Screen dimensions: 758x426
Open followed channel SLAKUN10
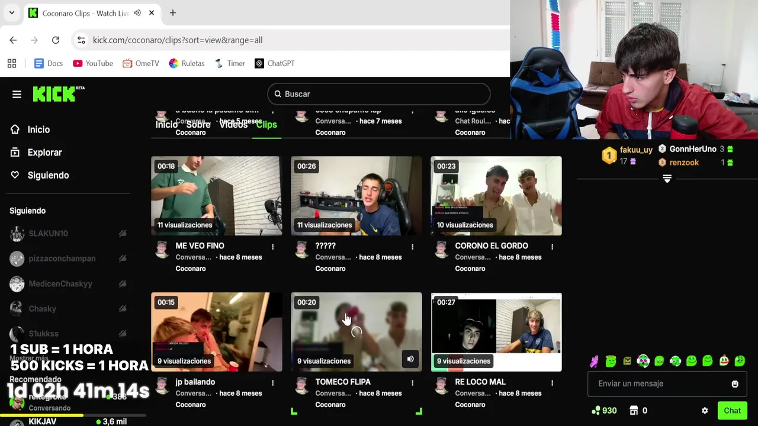[68, 234]
